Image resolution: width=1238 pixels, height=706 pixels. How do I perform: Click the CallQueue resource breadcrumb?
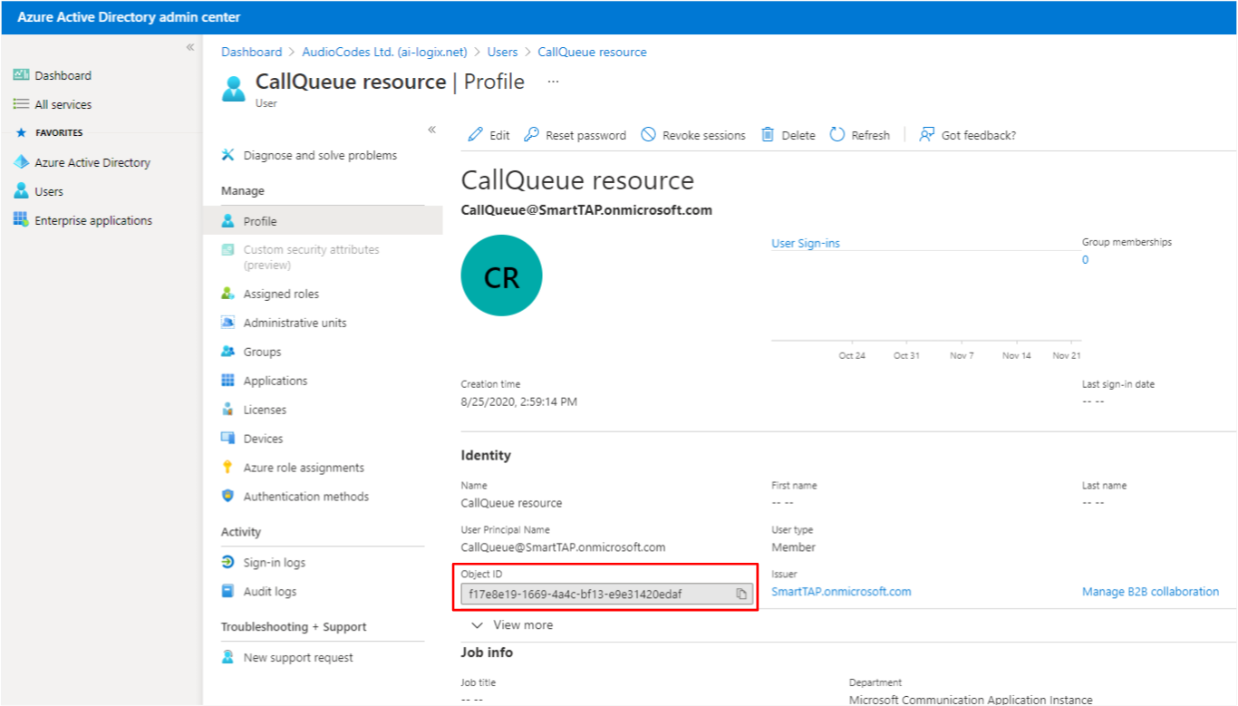(592, 52)
